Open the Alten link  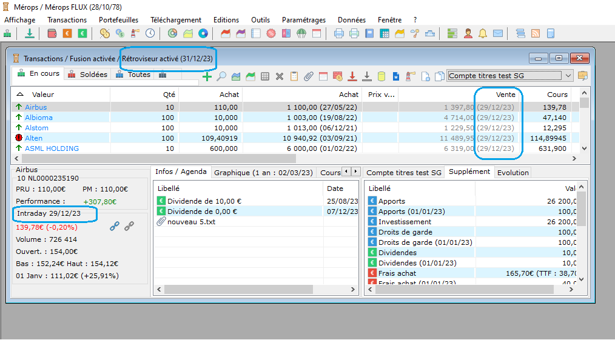[x=33, y=138]
